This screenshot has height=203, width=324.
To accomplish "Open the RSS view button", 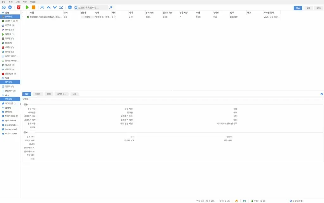I will (x=318, y=8).
